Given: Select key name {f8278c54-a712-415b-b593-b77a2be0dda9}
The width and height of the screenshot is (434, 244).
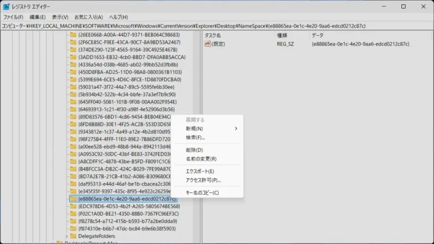Looking at the screenshot, I should (128, 221).
